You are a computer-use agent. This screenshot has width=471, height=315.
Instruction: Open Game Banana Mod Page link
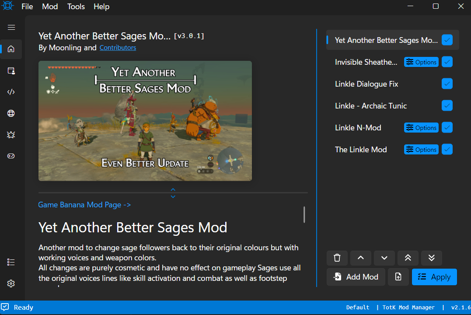[x=84, y=205]
